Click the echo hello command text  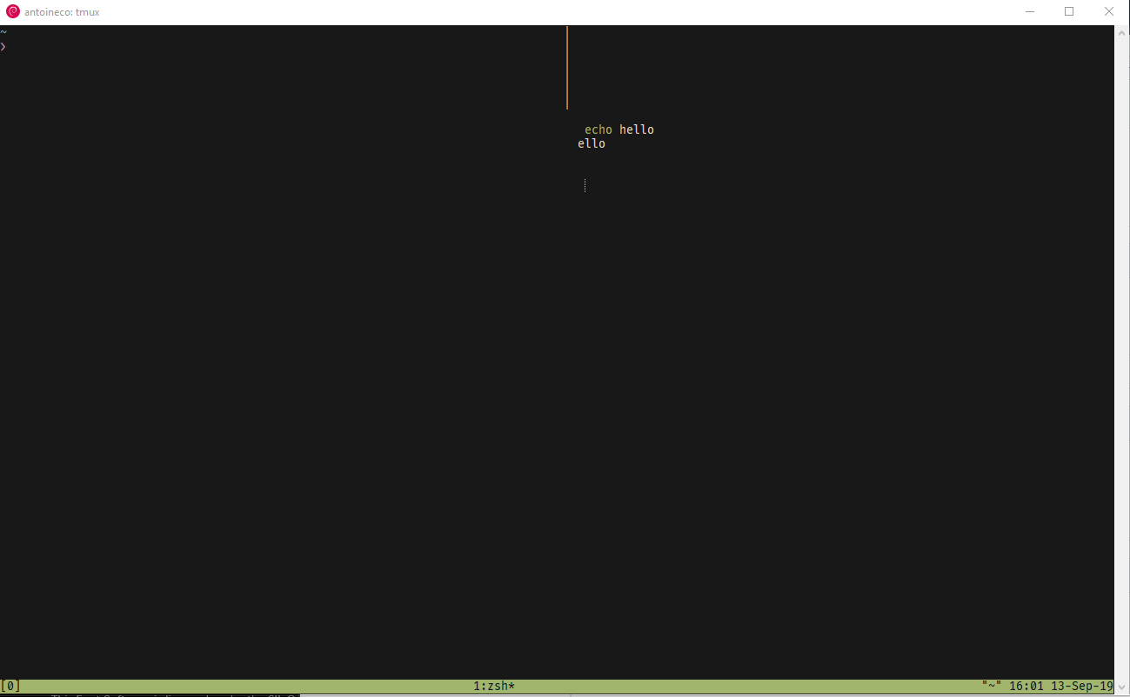coord(618,129)
